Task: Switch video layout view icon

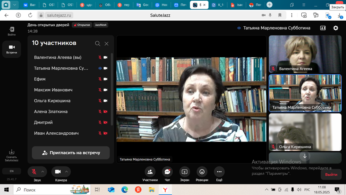Action: (x=323, y=28)
